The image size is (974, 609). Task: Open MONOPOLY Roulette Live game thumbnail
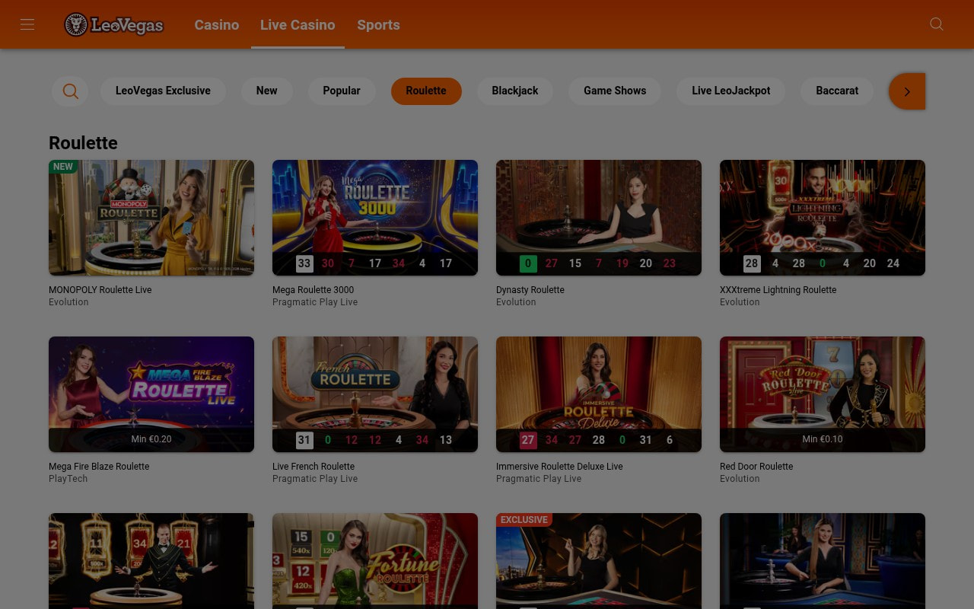click(x=151, y=218)
